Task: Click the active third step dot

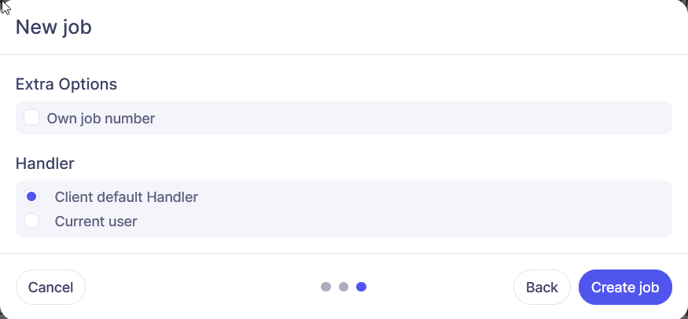Action: [x=362, y=287]
